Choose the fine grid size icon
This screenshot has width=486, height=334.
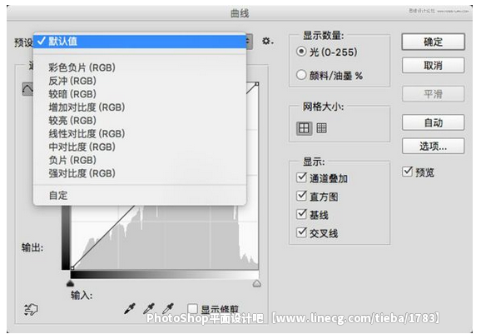click(321, 127)
